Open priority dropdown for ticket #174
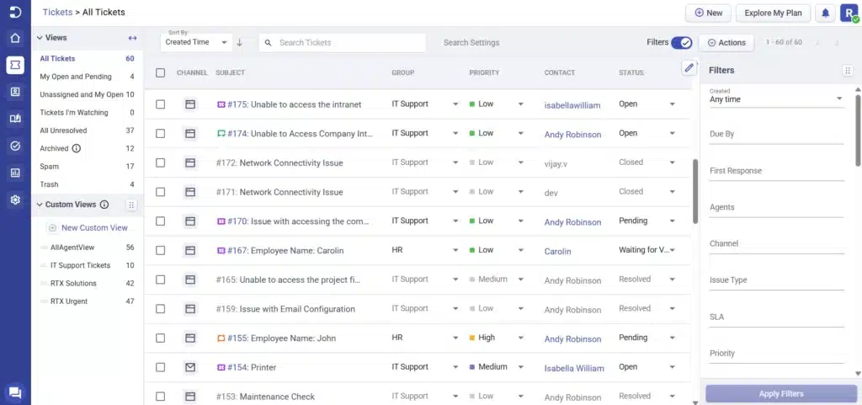The image size is (862, 405). pyautogui.click(x=520, y=134)
